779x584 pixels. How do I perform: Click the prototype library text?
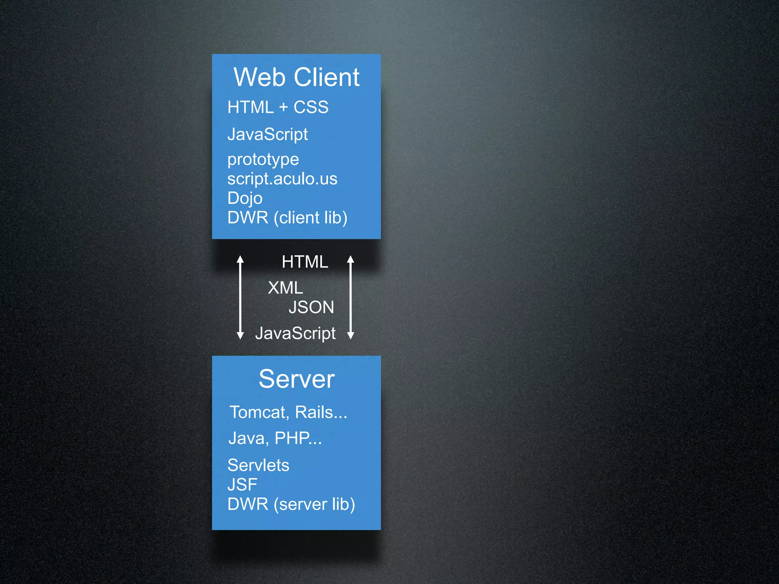[x=263, y=159]
